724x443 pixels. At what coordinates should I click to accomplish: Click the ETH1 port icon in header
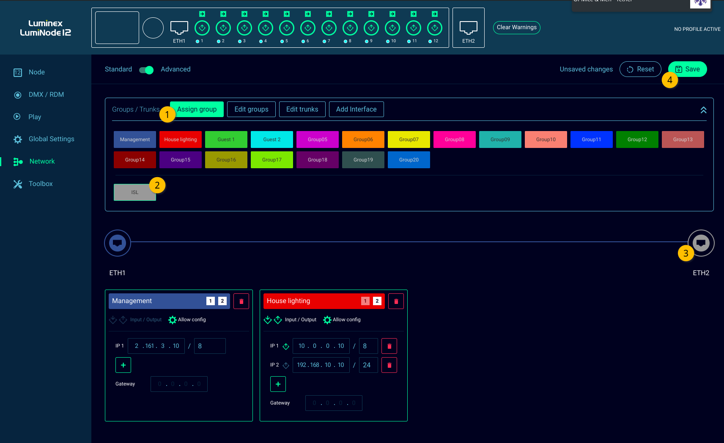(x=179, y=28)
